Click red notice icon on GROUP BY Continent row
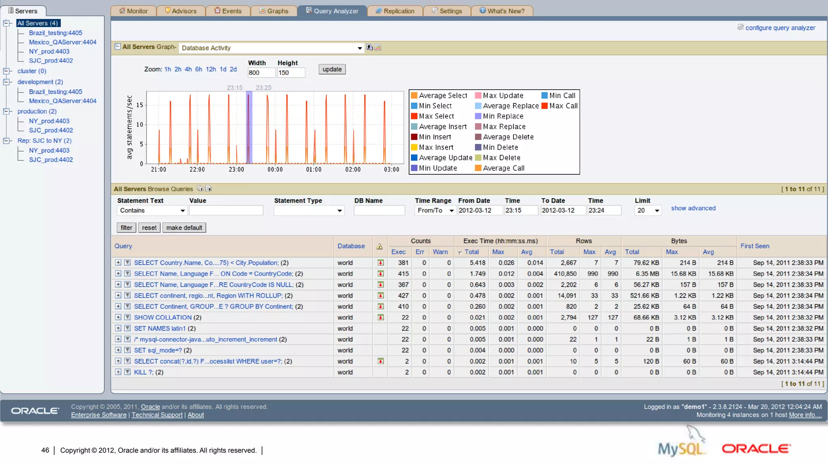 (x=380, y=306)
